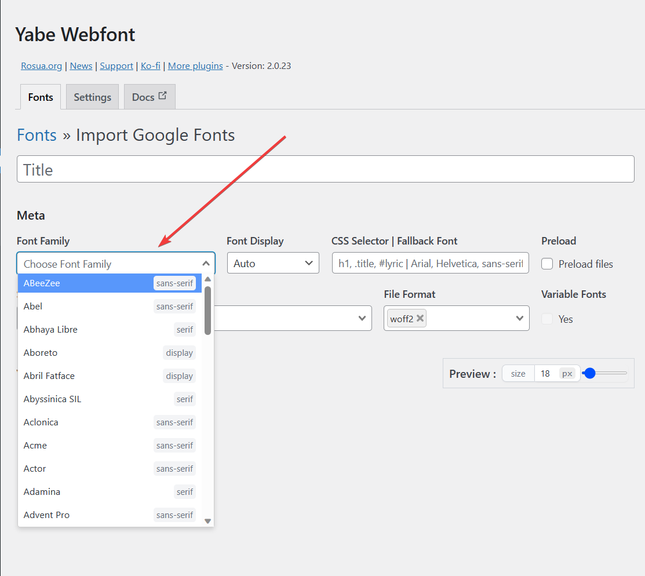Switch to the Settings tab
Screen dimensions: 645x576
click(x=93, y=97)
